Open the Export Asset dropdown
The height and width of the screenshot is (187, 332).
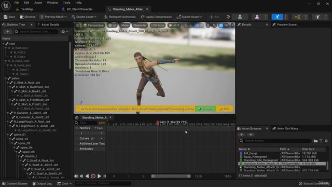189,17
